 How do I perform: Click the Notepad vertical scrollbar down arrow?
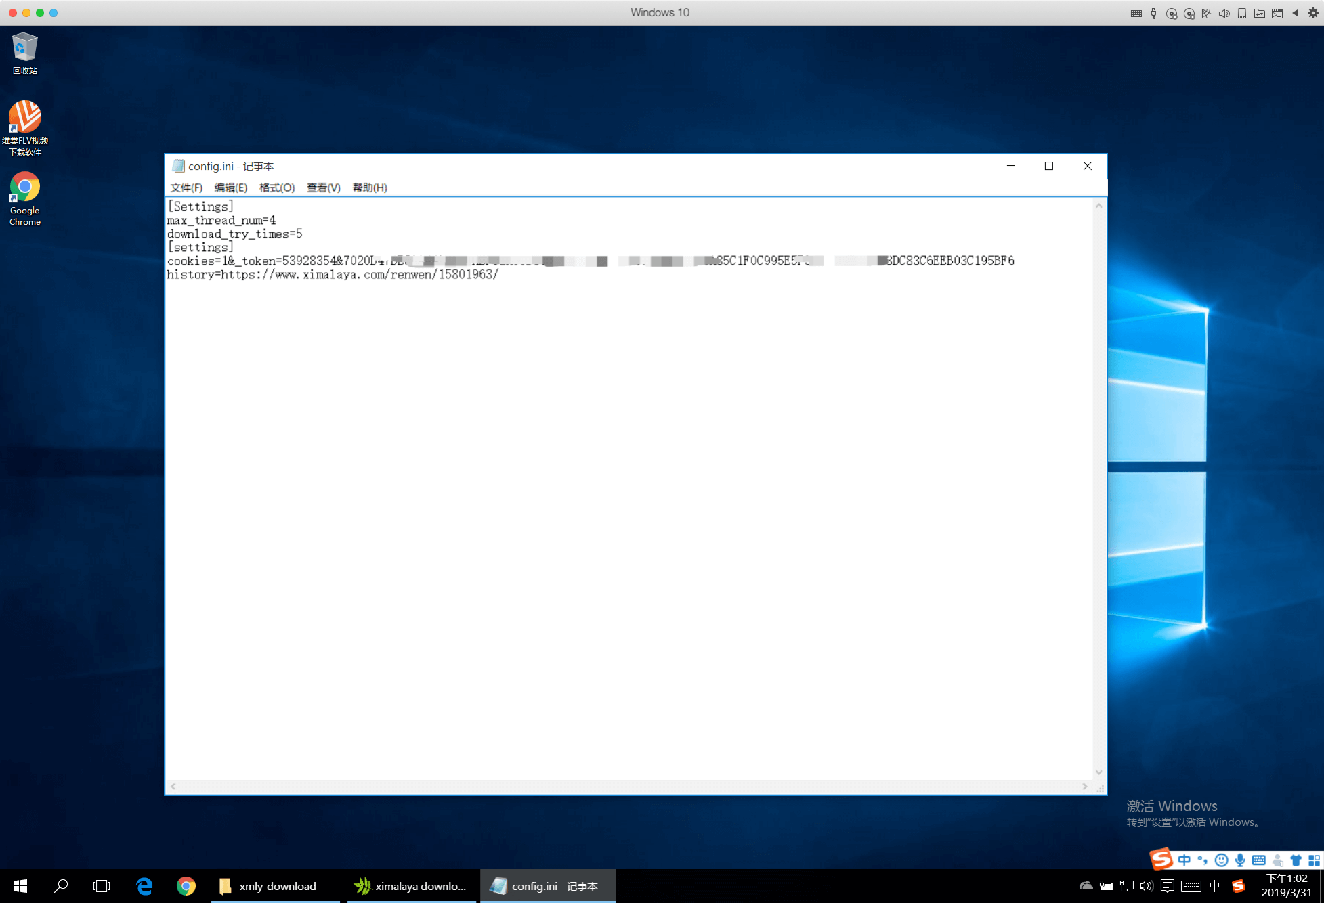[1098, 772]
